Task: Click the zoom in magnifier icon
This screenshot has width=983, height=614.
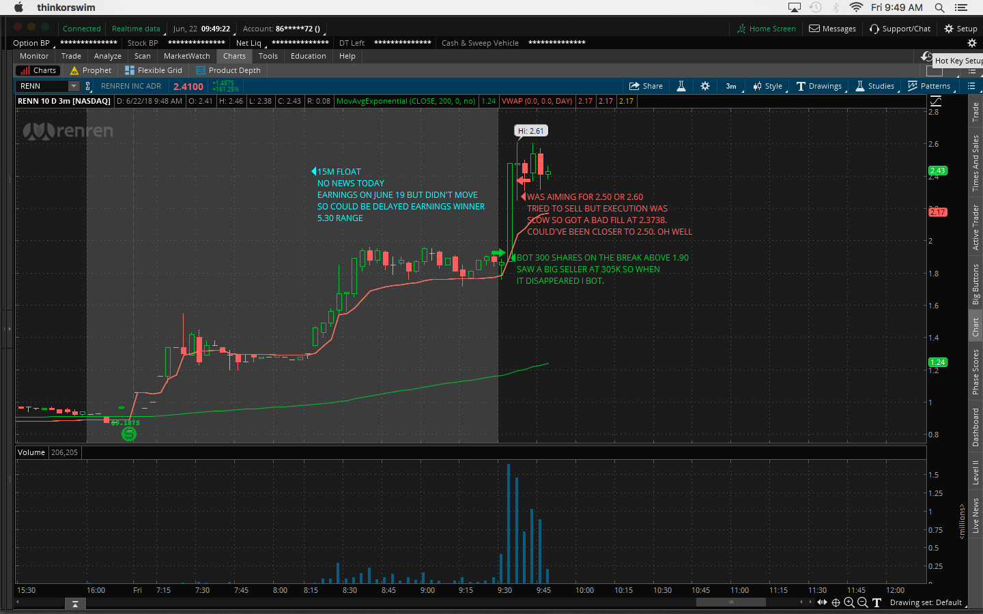Action: coord(849,602)
